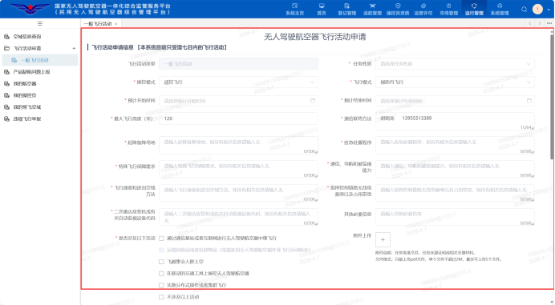Viewport: 555px width, 305px height.
Task: Check the 不涉及以上活动 option
Action: (161, 297)
